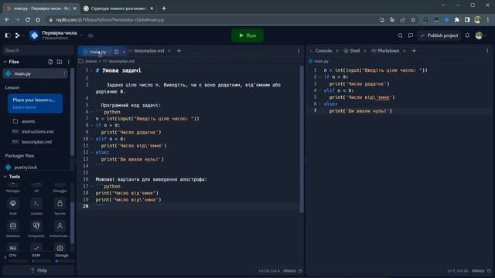Close the Shell tab
This screenshot has width=495, height=278.
(365, 51)
